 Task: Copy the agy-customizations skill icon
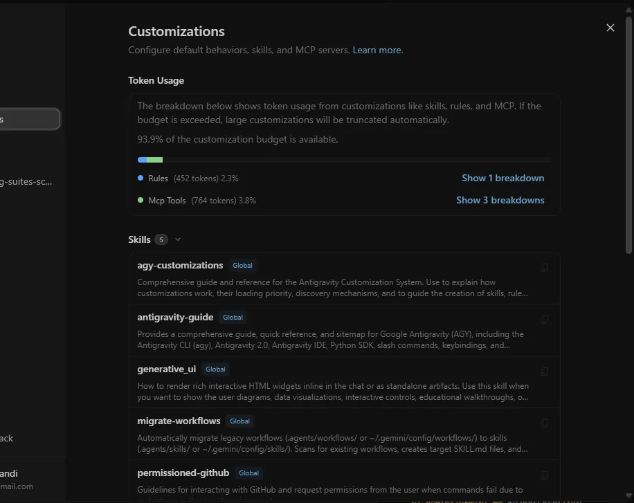(545, 267)
